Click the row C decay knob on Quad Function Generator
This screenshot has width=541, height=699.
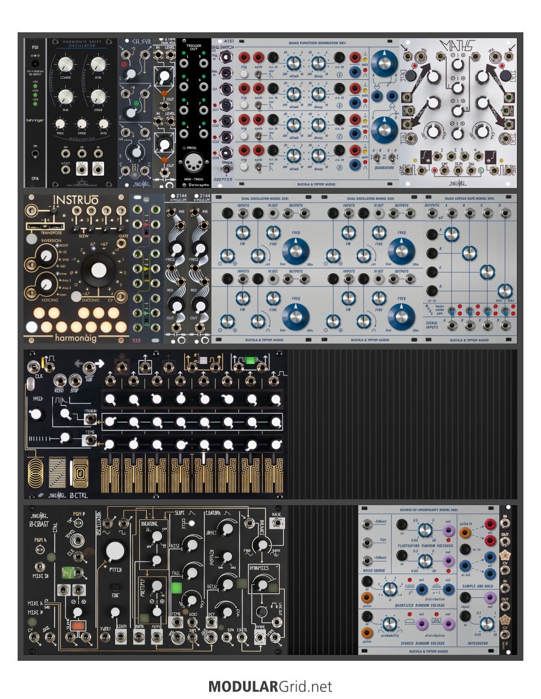click(318, 125)
